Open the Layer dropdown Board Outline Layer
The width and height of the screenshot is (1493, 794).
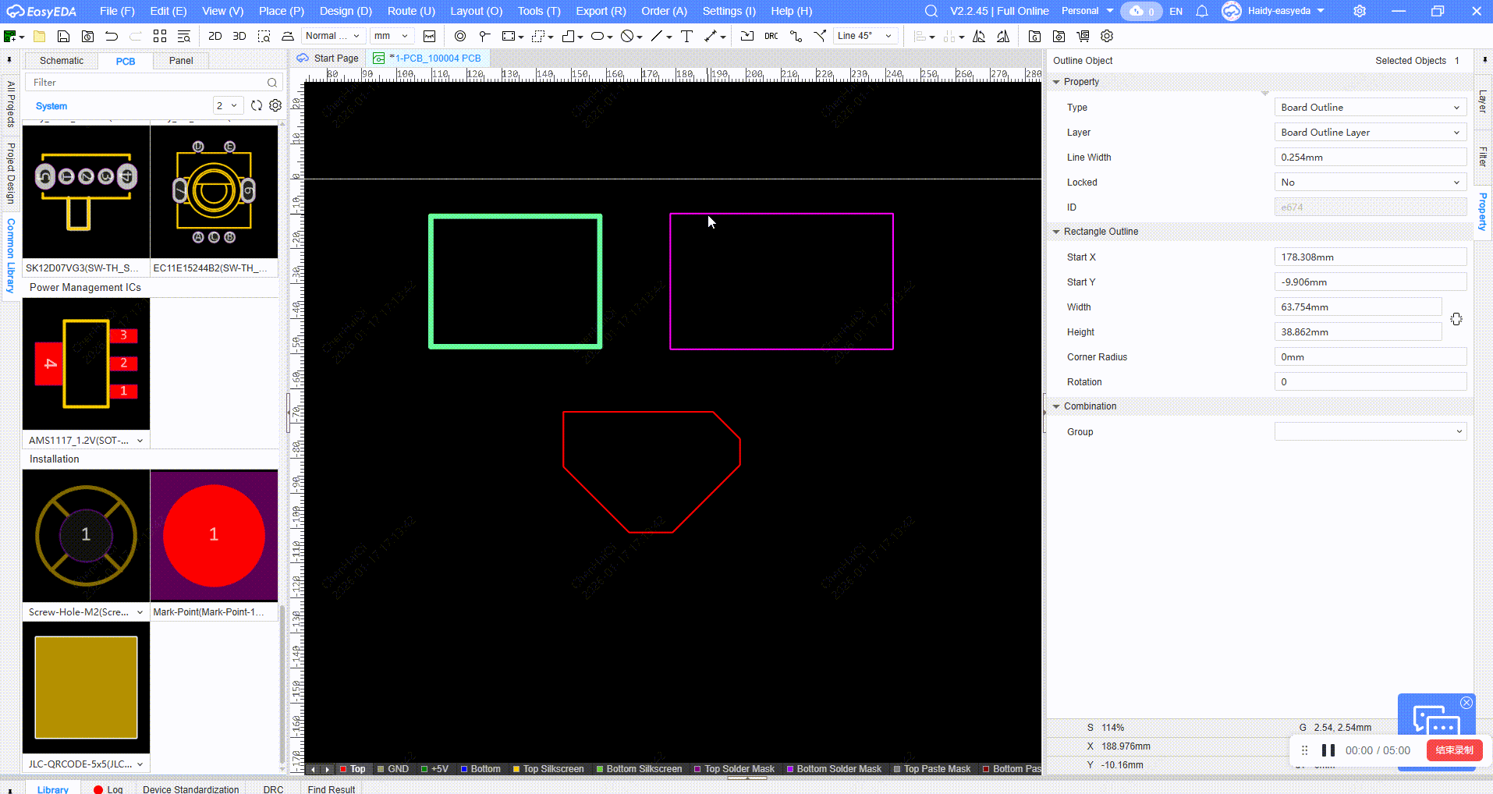point(1370,133)
